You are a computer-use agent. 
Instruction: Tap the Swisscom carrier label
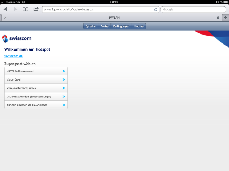(13, 2)
